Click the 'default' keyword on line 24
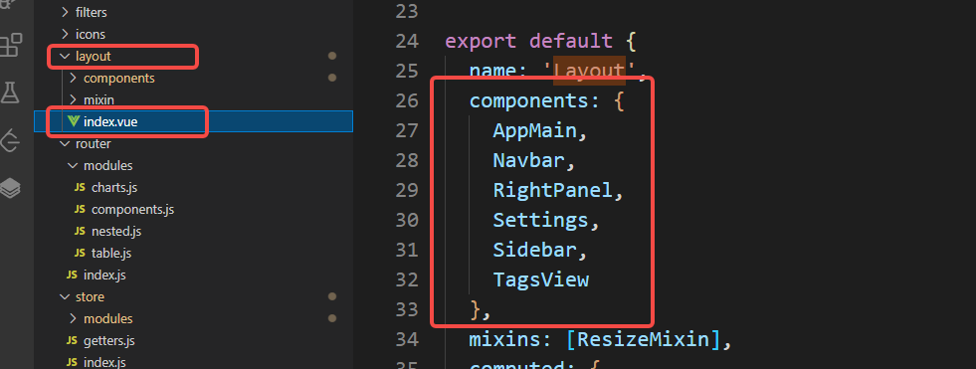The height and width of the screenshot is (369, 976). click(x=571, y=41)
